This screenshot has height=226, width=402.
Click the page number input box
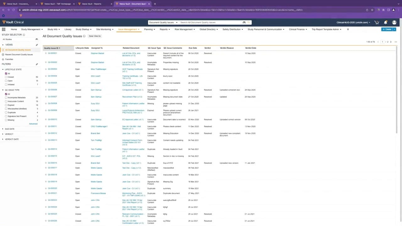382,42
